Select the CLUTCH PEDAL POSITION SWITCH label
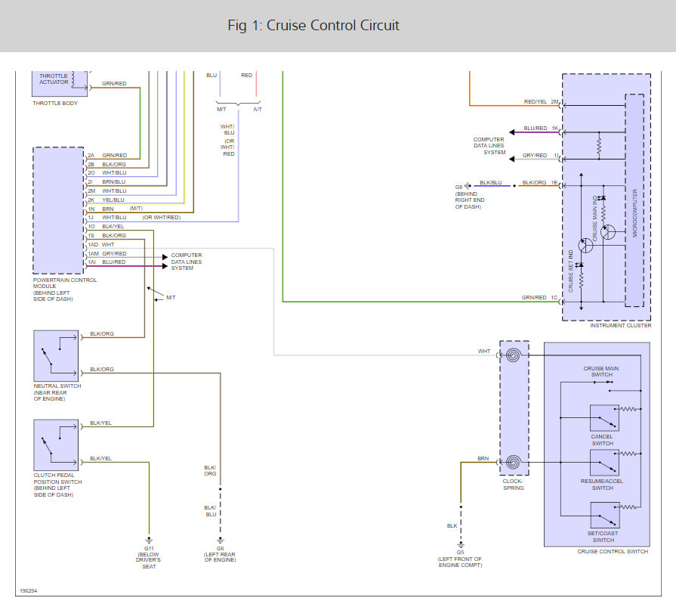Image resolution: width=676 pixels, height=601 pixels. point(57,485)
